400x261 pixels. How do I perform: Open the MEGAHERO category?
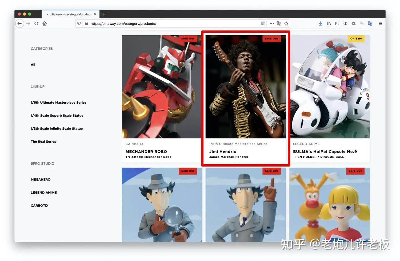[41, 180]
